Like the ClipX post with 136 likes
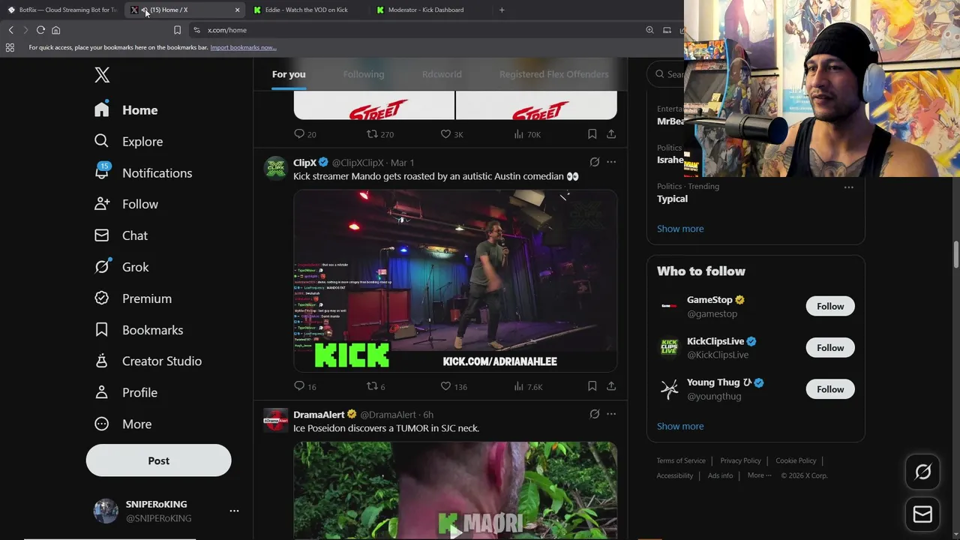The width and height of the screenshot is (960, 540). pos(454,386)
